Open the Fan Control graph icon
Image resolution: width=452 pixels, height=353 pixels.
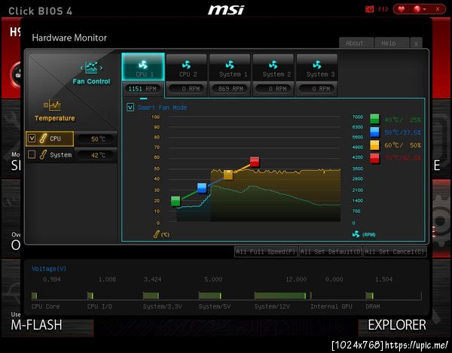[x=91, y=68]
